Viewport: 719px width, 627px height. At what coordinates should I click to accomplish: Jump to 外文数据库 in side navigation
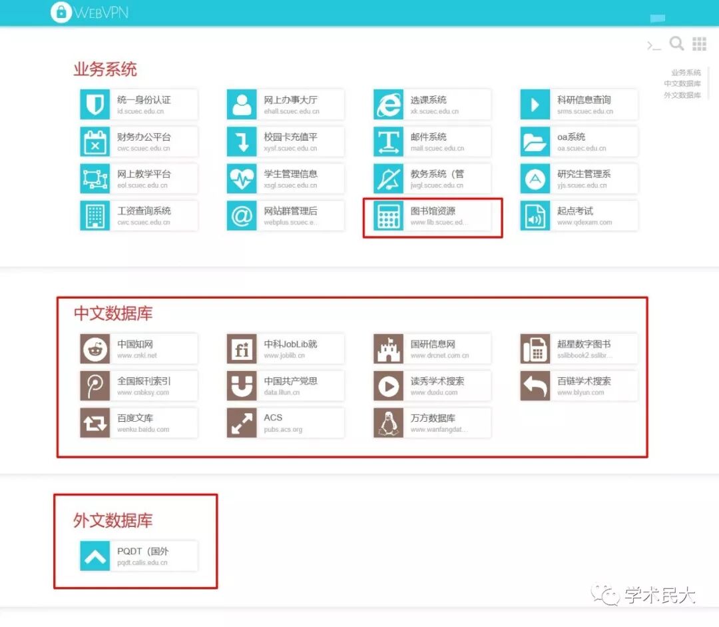(682, 95)
